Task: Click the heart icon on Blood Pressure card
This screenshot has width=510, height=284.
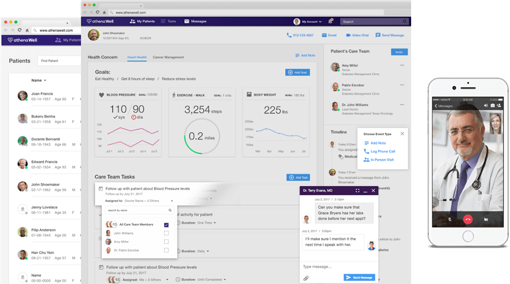Action: pyautogui.click(x=101, y=95)
